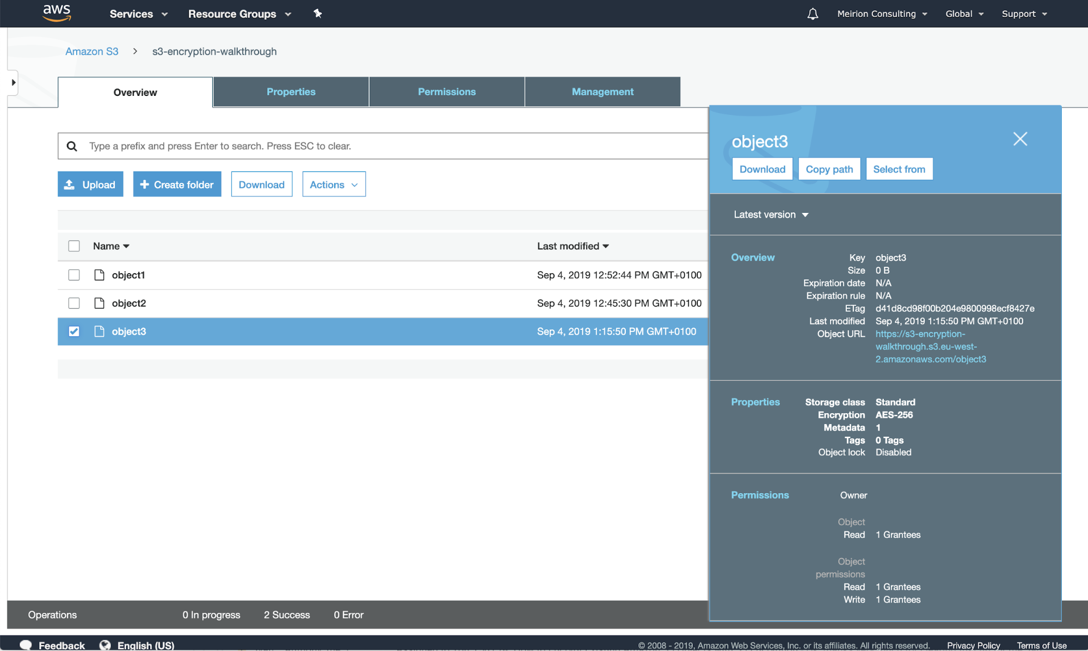Toggle the select-all checkbox in header

[74, 246]
